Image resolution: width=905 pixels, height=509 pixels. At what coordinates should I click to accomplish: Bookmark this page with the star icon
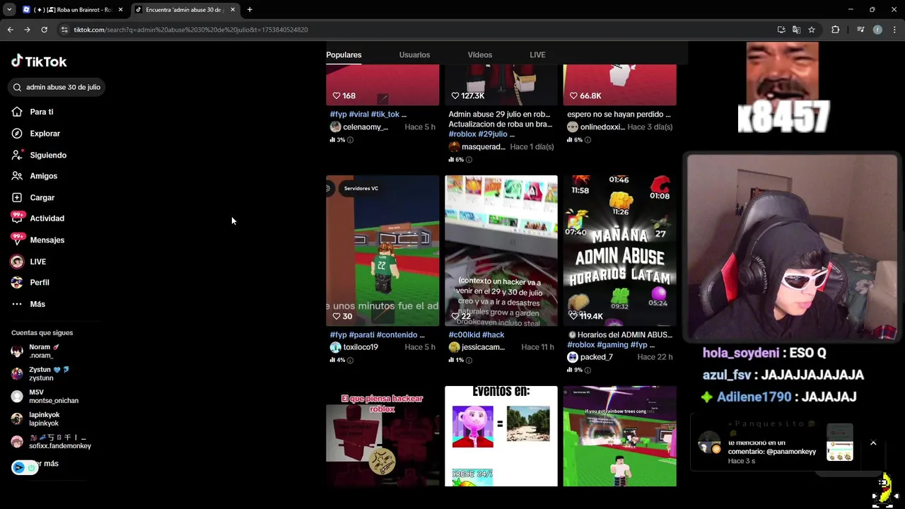click(812, 30)
